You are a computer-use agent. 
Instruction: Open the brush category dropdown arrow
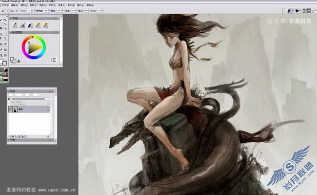click(293, 11)
